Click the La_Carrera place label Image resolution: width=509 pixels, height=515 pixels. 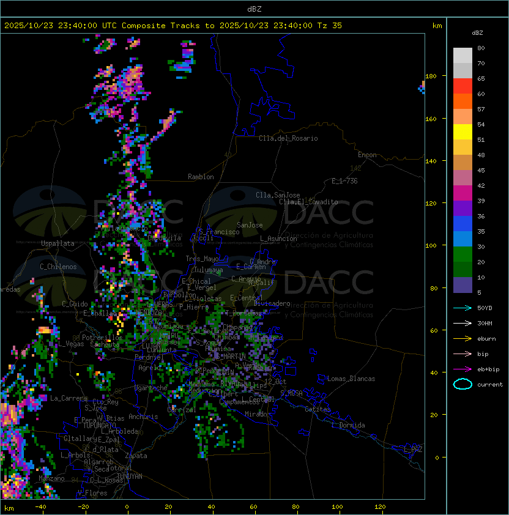pos(69,398)
